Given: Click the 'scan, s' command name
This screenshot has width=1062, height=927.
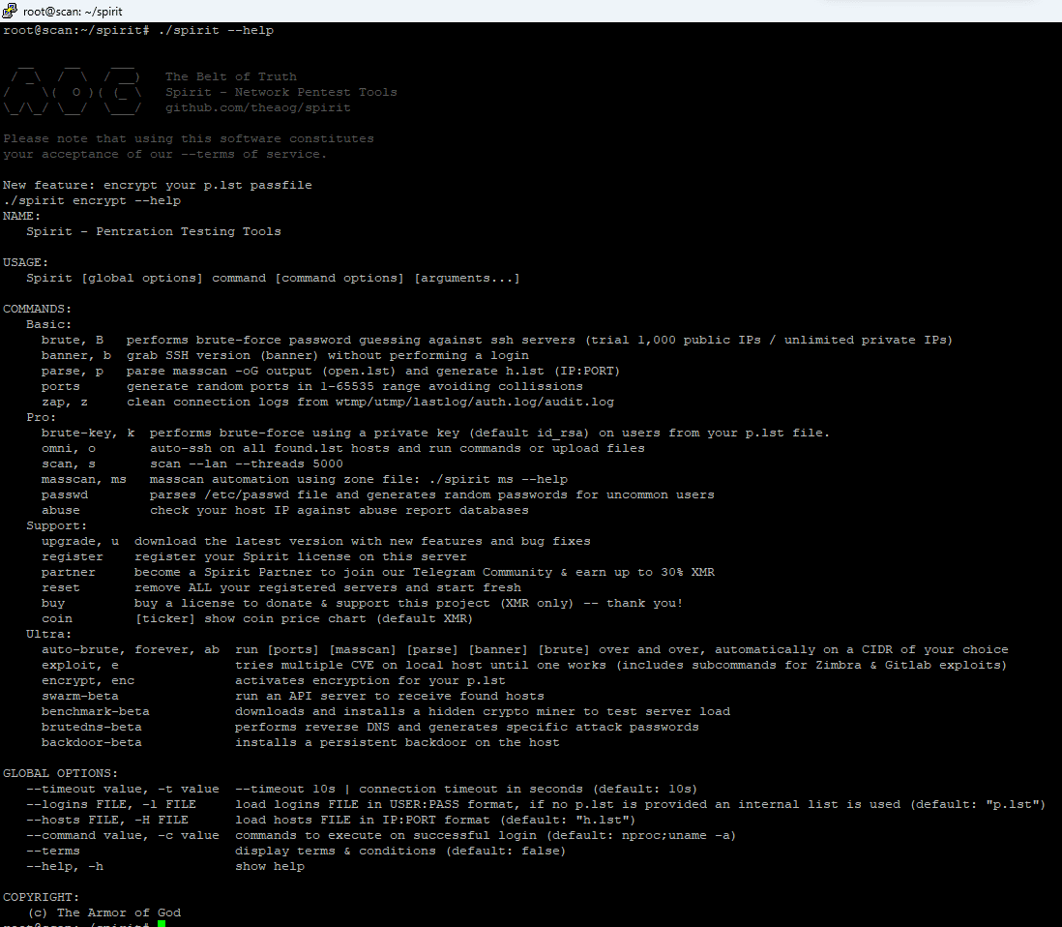Looking at the screenshot, I should click(x=69, y=463).
